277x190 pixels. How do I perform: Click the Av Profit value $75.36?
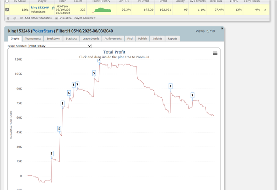click(148, 10)
